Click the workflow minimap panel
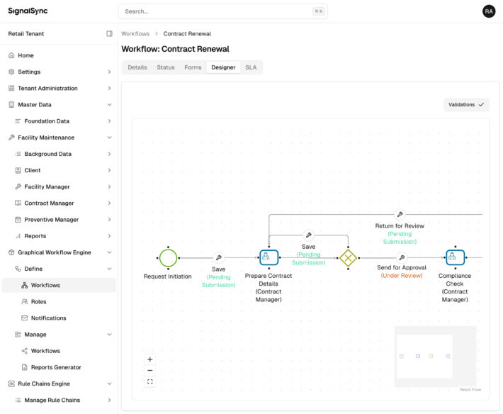 435,357
